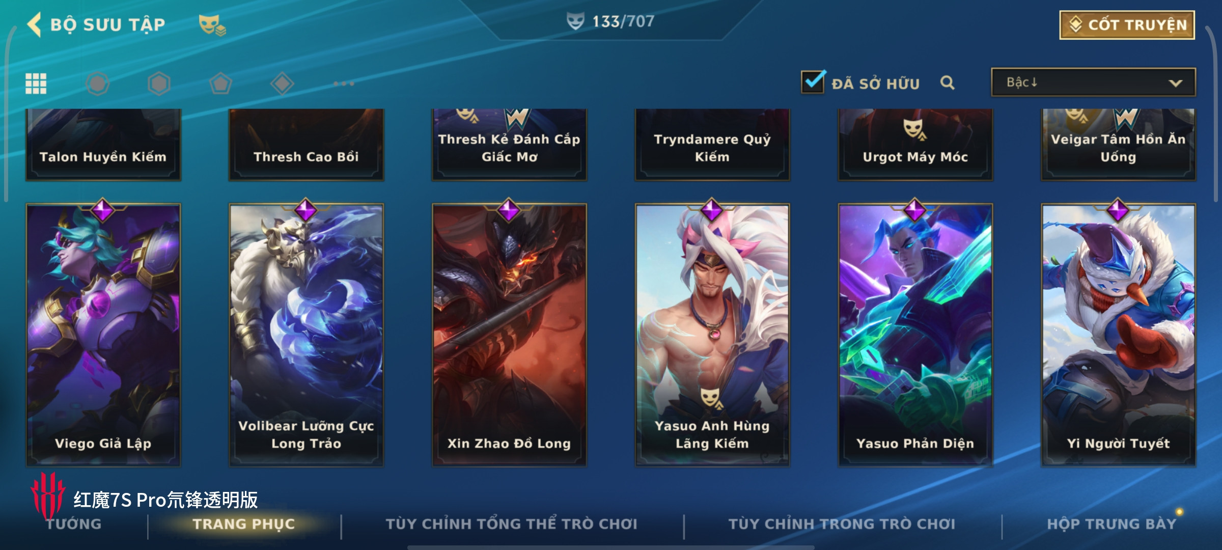Open skin search magnifier
This screenshot has width=1222, height=550.
pos(947,82)
